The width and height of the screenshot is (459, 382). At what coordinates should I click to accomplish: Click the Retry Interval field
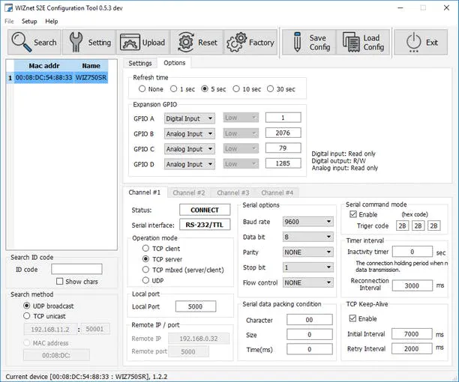point(412,348)
